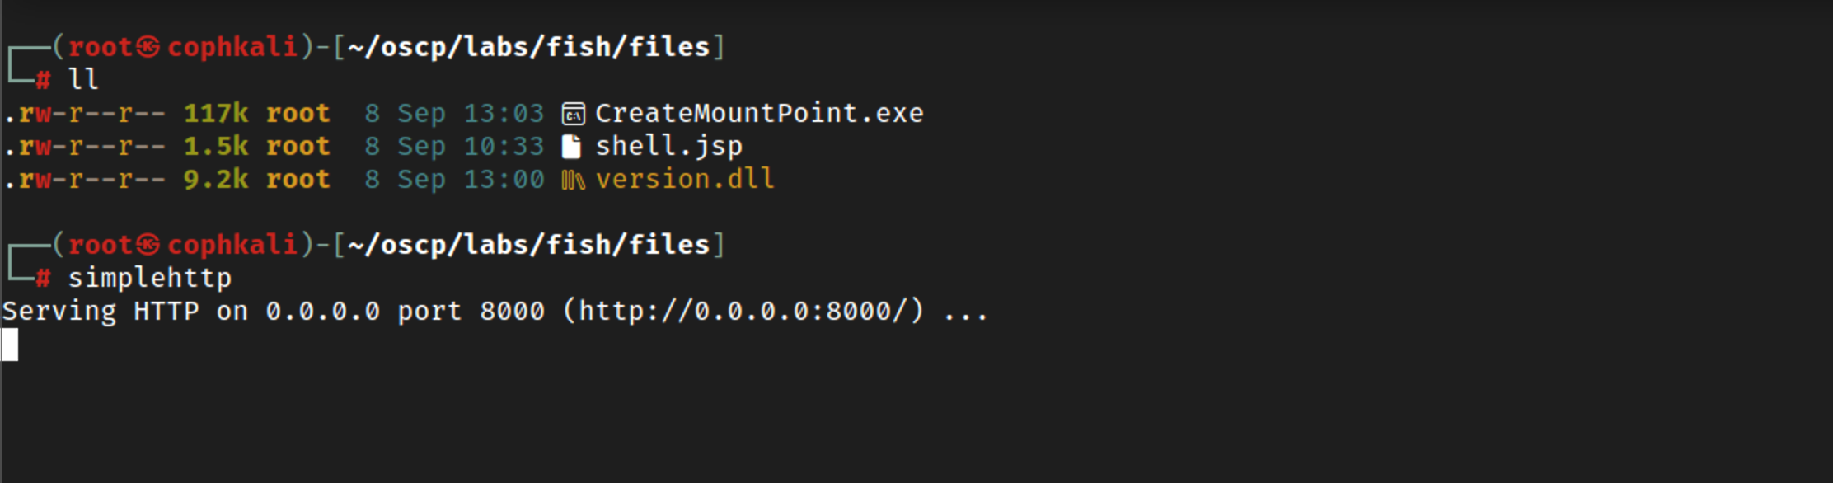
Task: Click the Kali skull icon in first prompt
Action: [148, 47]
